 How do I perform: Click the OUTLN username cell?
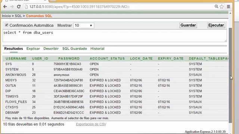click(10, 86)
